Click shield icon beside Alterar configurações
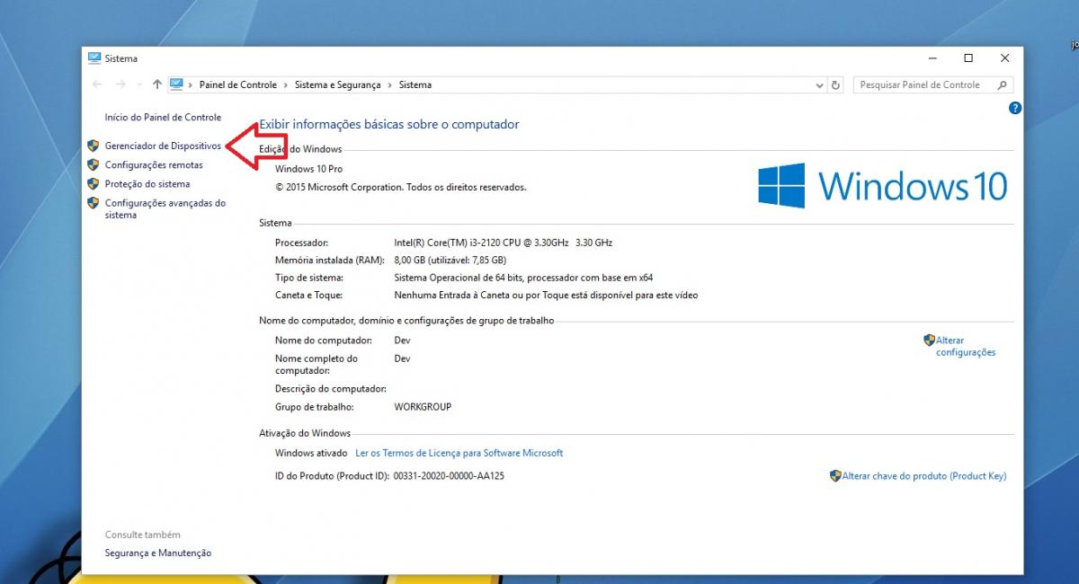The image size is (1079, 584). pos(929,341)
